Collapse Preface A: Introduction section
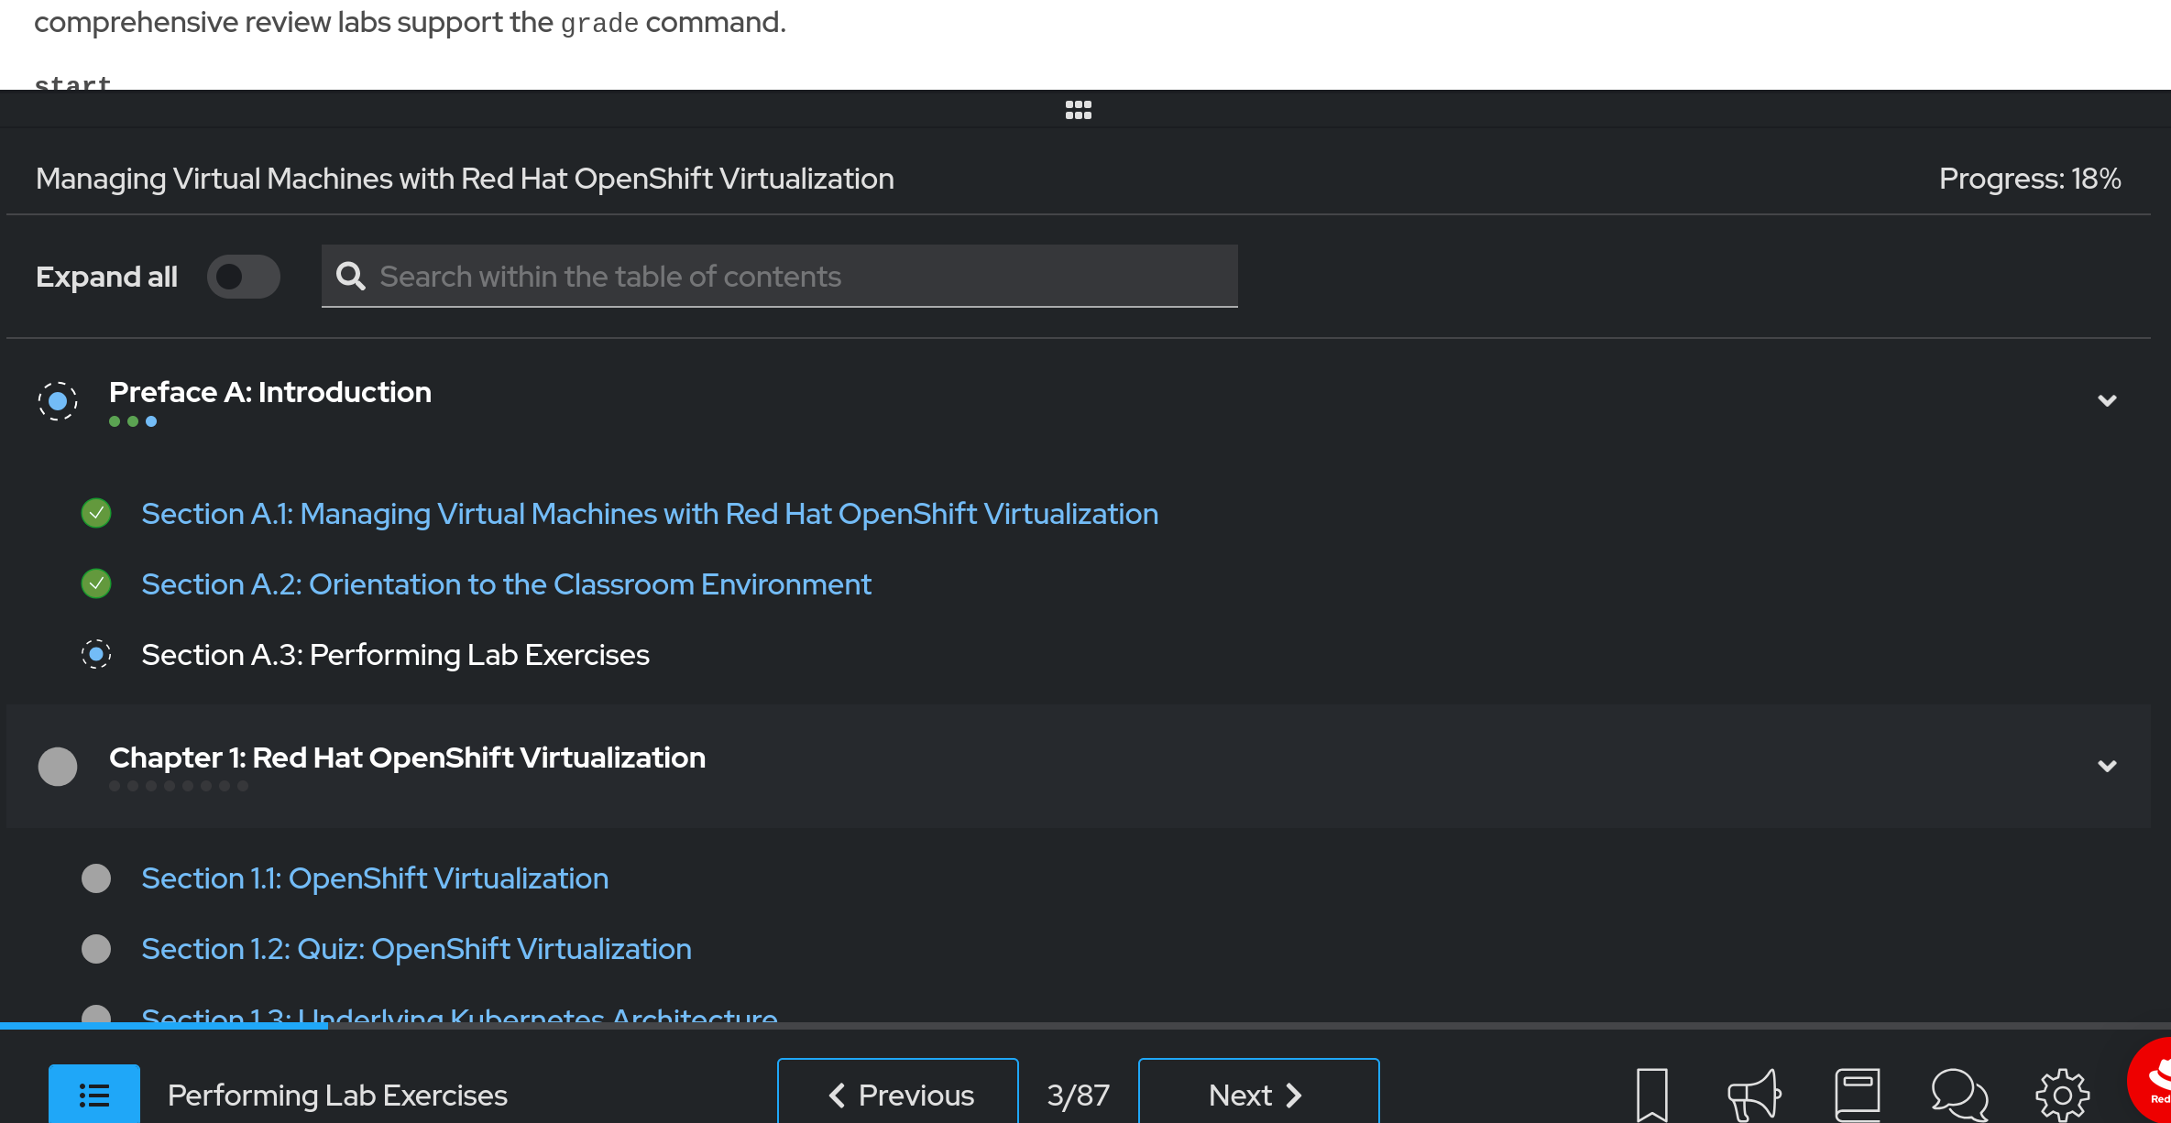2171x1123 pixels. pos(2108,400)
